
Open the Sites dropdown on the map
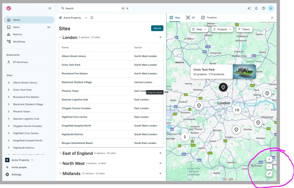199,29
